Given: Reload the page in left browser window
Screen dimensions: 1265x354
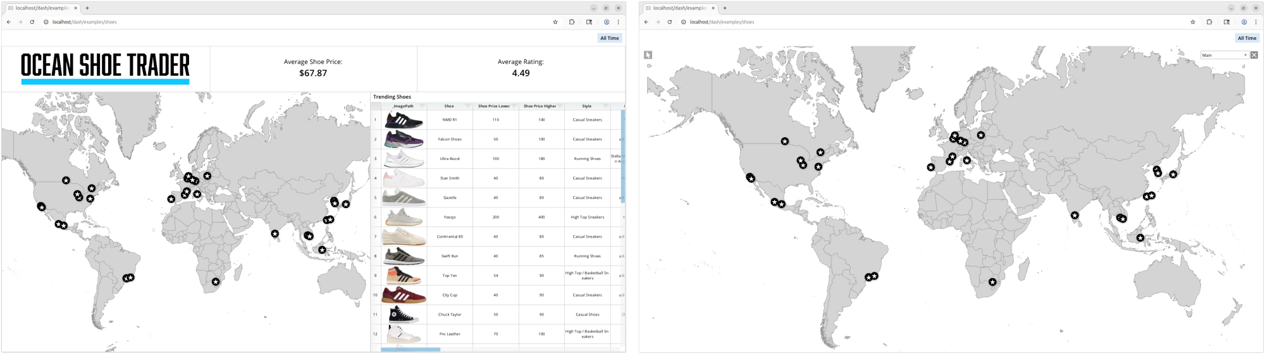Looking at the screenshot, I should point(32,22).
